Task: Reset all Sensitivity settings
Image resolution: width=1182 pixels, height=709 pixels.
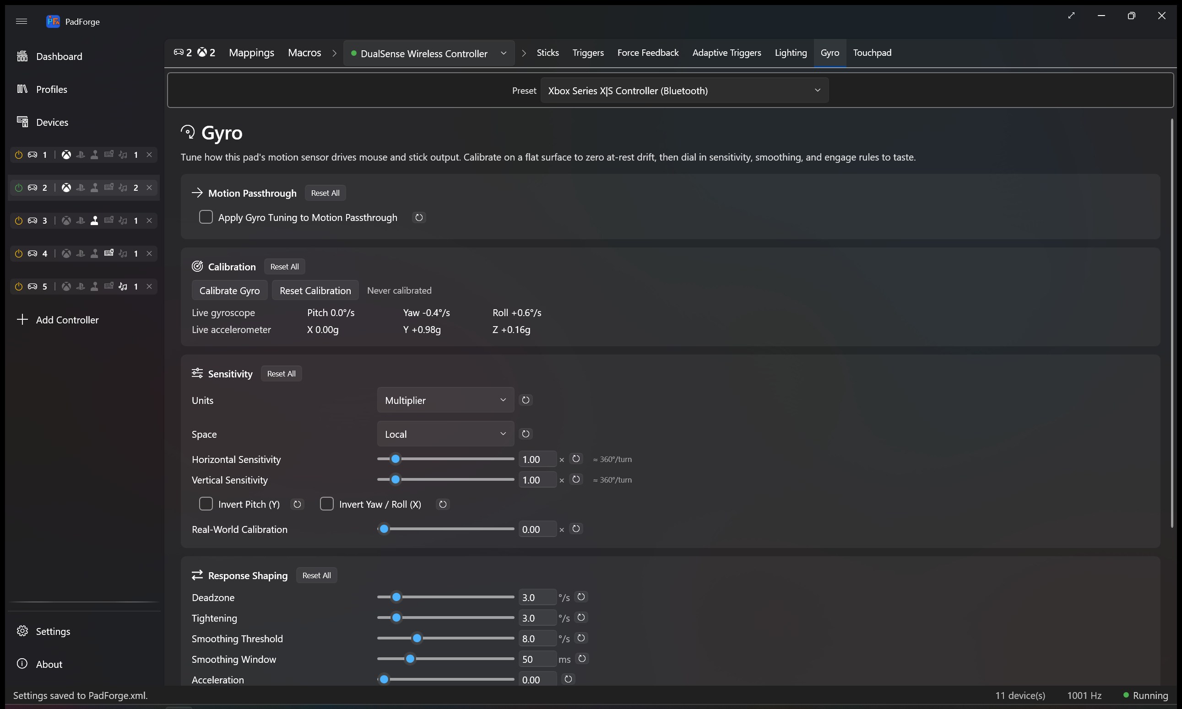Action: click(281, 374)
